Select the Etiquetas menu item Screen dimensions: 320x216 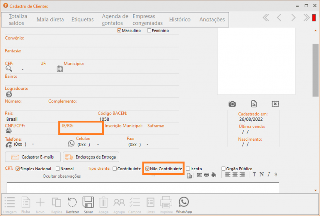click(x=82, y=20)
